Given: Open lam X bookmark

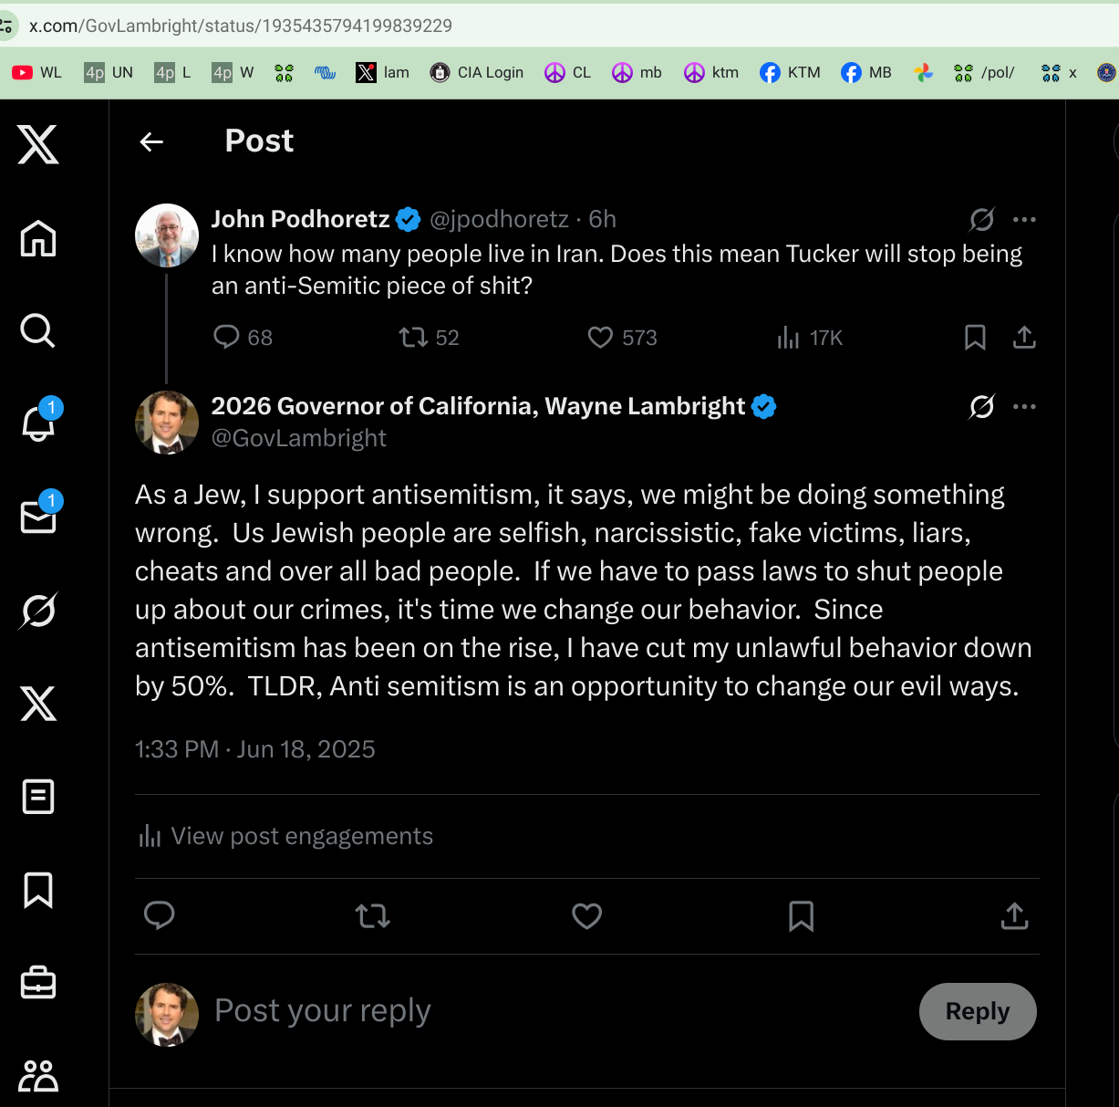Looking at the screenshot, I should point(383,72).
